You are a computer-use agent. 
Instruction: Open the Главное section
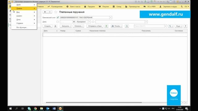point(41,6)
